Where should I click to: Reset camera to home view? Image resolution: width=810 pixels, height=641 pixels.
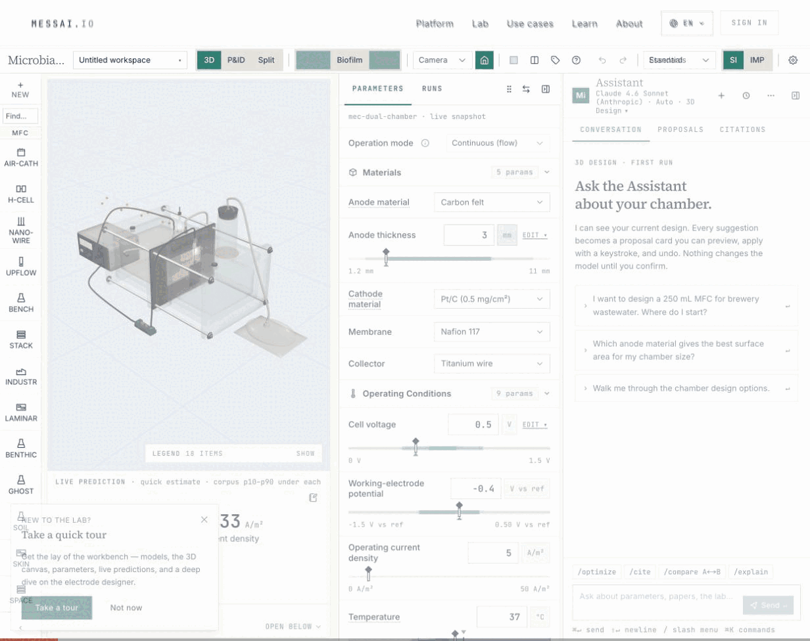tap(485, 60)
